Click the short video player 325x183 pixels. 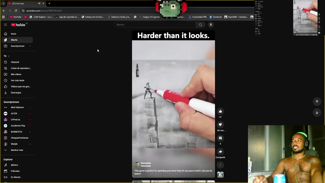173,104
